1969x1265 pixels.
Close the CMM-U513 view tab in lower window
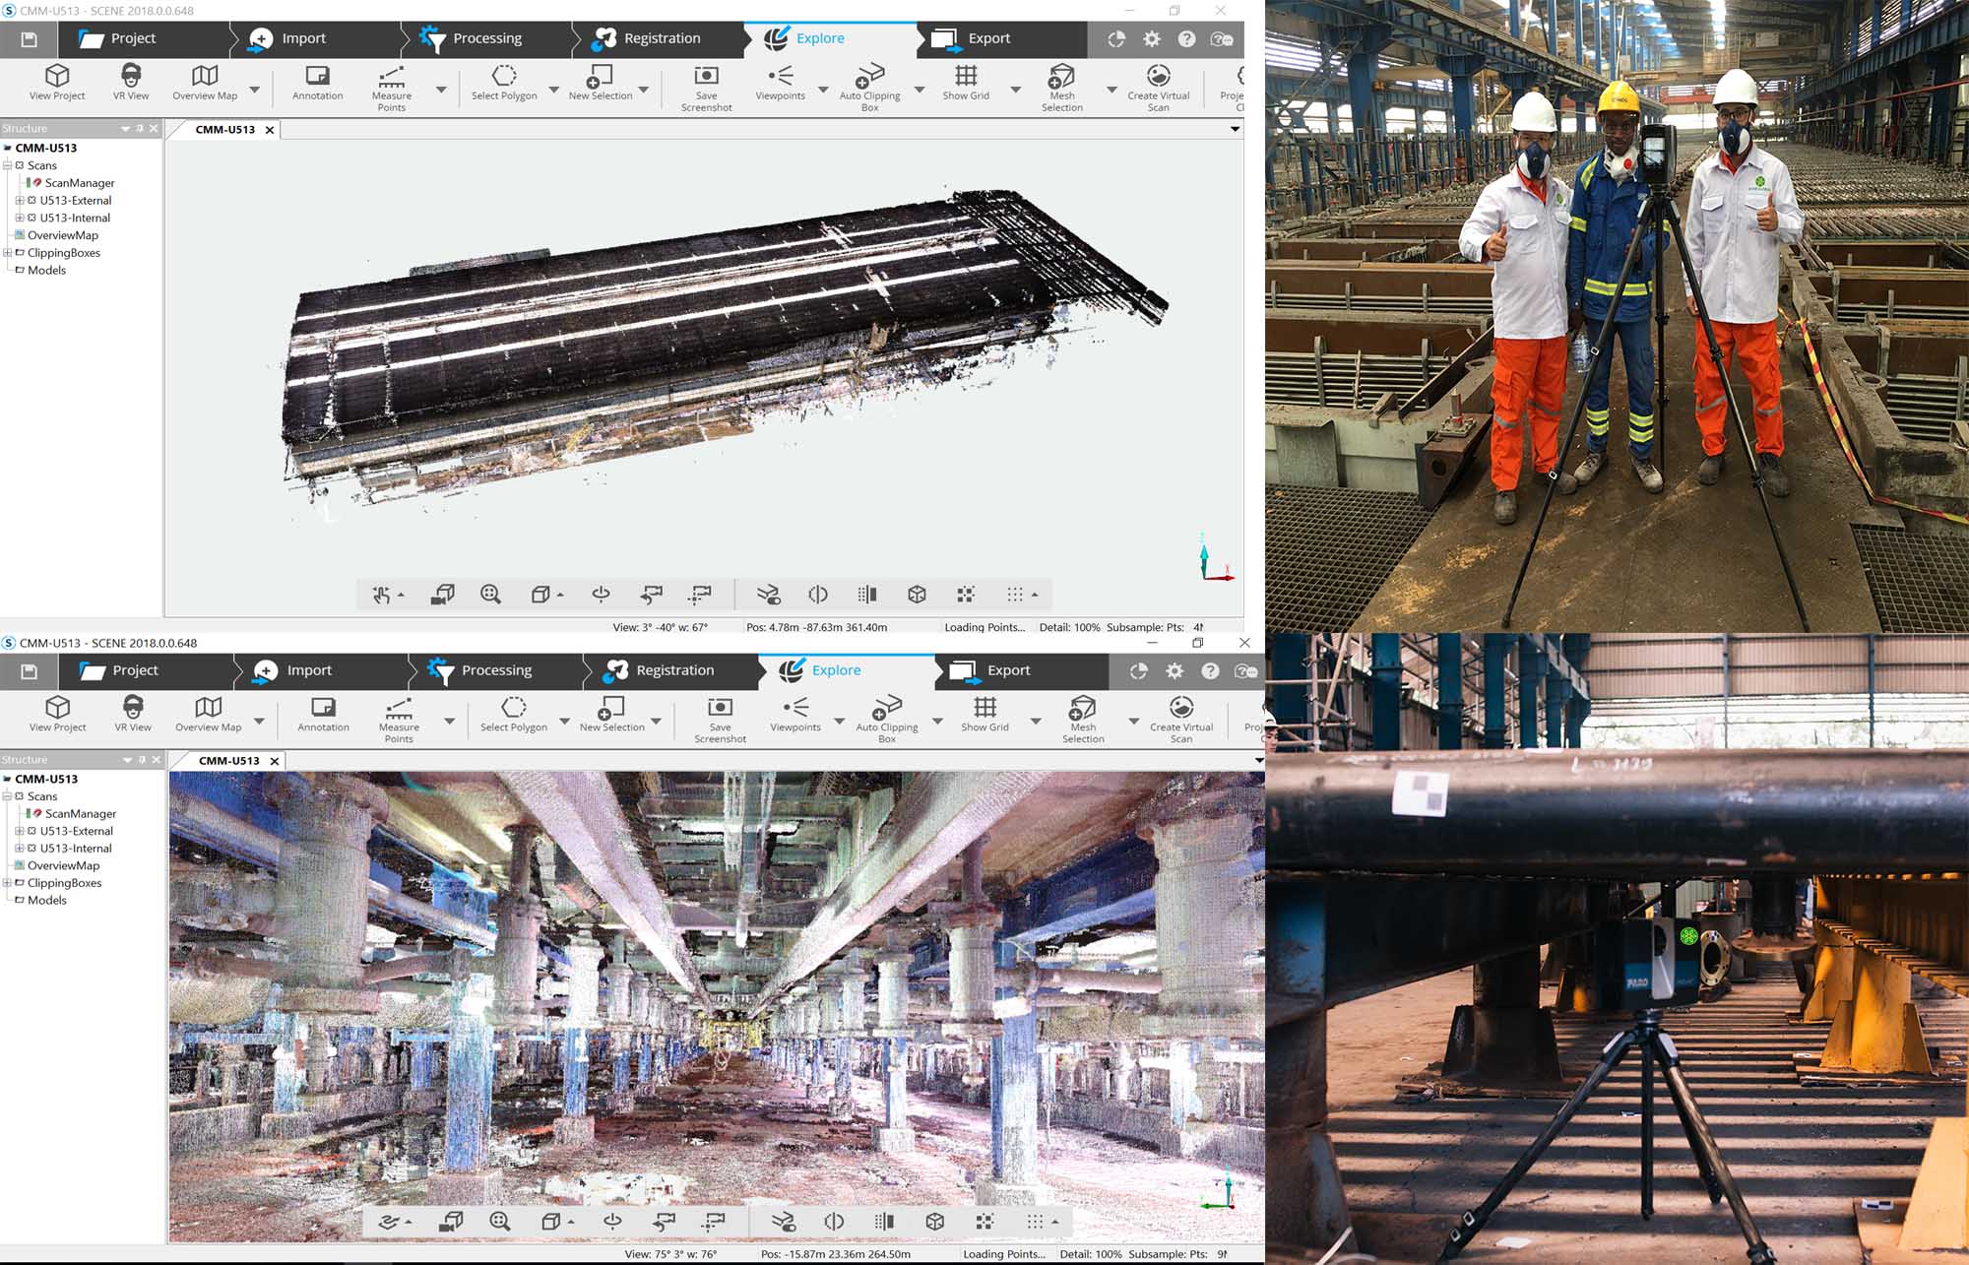(275, 761)
